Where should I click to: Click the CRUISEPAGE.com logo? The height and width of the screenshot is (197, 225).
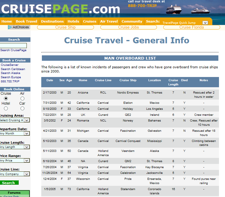[x=61, y=9]
